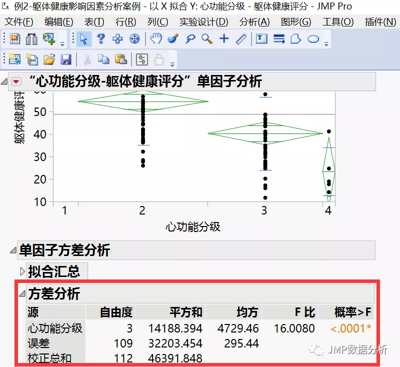Select the F ratio value 16.0080
400x367 pixels.
[294, 328]
